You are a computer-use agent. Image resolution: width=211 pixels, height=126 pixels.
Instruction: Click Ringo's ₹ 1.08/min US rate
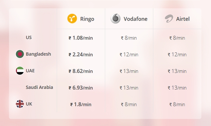(81, 38)
